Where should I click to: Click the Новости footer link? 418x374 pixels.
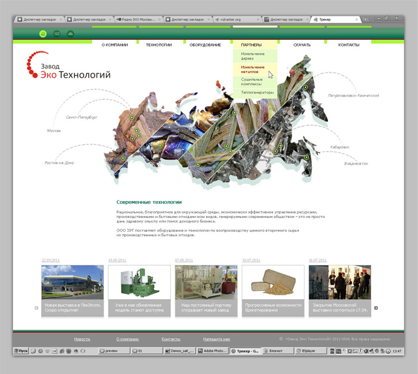pos(82,339)
